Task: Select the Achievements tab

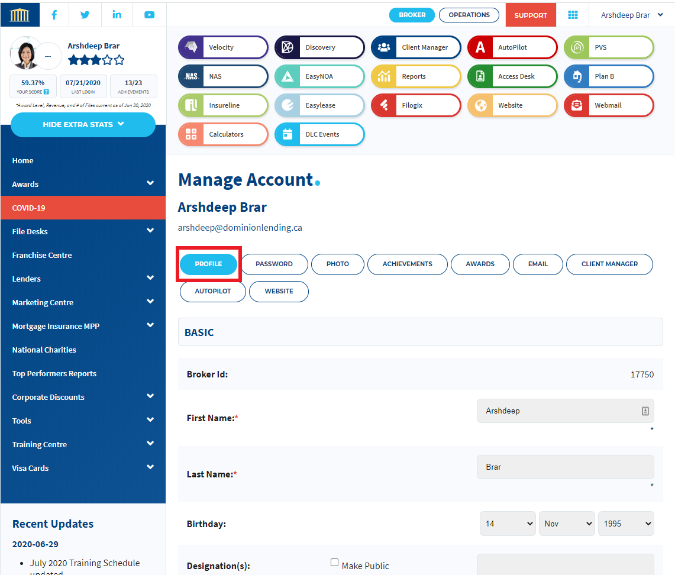Action: pyautogui.click(x=407, y=264)
